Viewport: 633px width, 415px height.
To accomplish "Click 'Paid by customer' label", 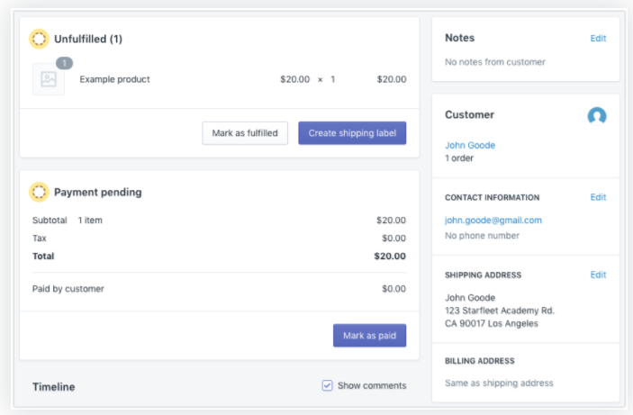I will click(x=68, y=289).
